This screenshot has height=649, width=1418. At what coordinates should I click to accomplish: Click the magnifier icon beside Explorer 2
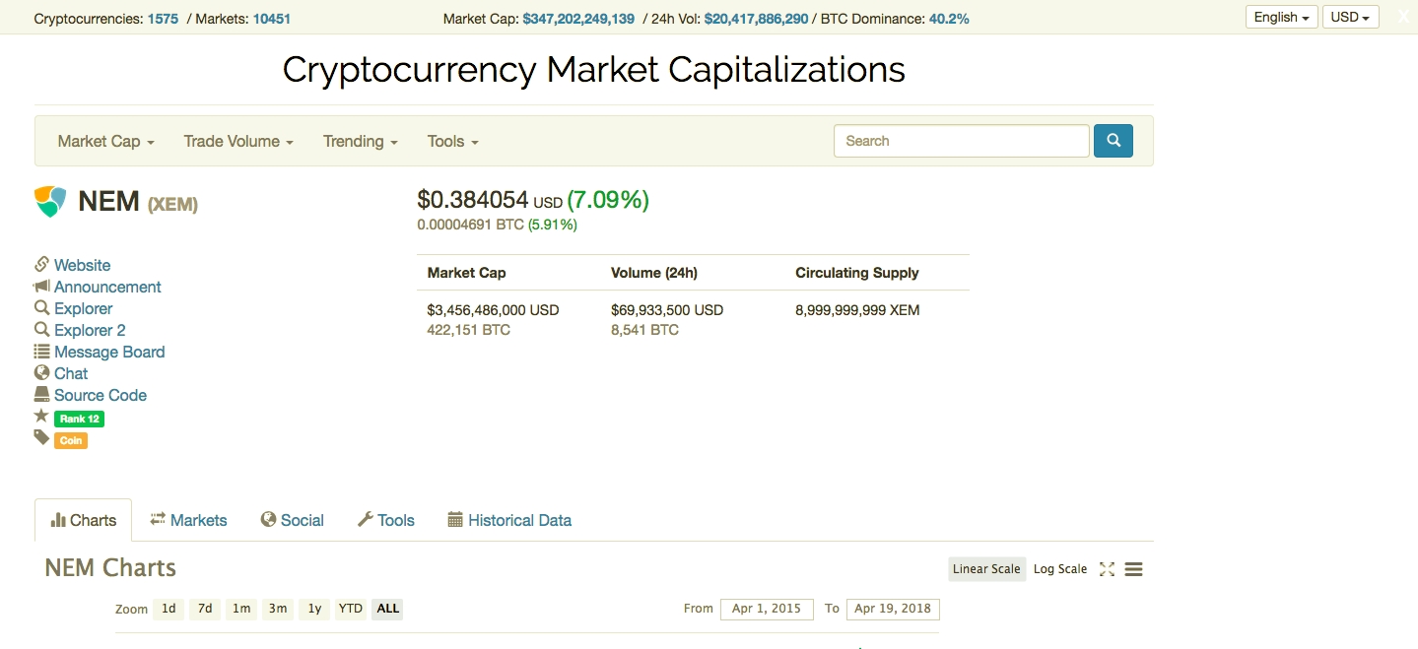pyautogui.click(x=41, y=329)
